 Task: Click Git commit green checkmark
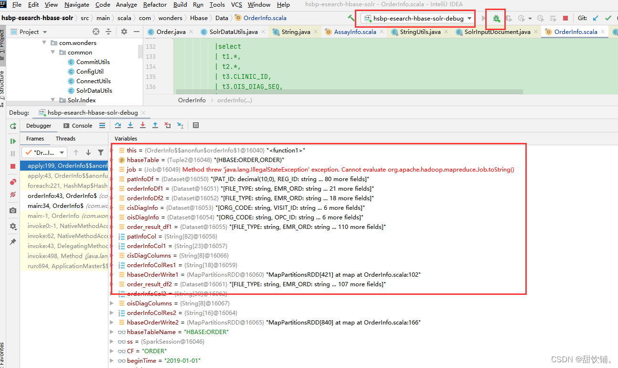(608, 18)
